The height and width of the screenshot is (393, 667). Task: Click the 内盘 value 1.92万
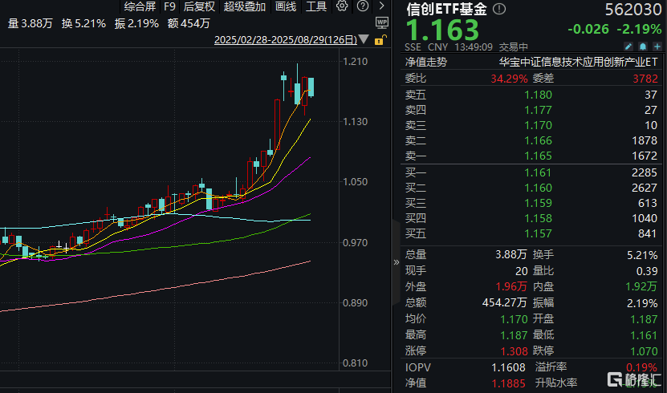641,287
